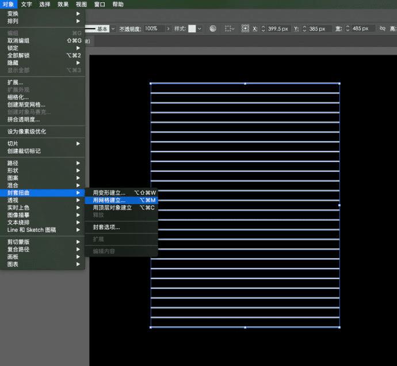This screenshot has width=397, height=366.
Task: Click the style color swatch box
Action: pyautogui.click(x=192, y=28)
